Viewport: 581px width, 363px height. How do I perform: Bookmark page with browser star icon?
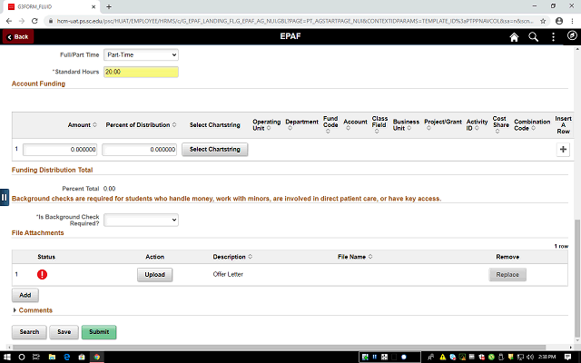coord(543,21)
